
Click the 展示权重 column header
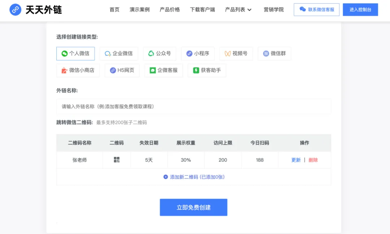186,143
